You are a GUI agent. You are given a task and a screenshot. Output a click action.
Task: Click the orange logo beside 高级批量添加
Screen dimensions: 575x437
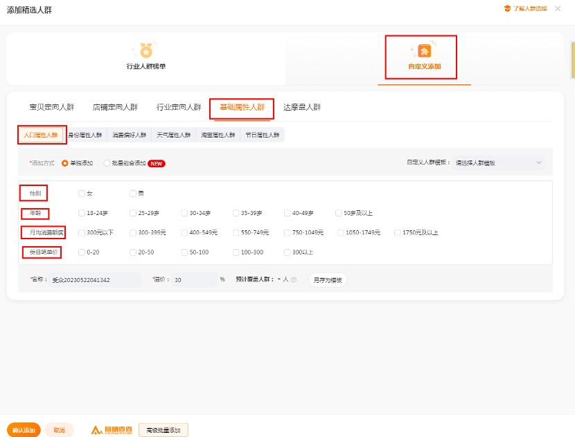coord(112,430)
